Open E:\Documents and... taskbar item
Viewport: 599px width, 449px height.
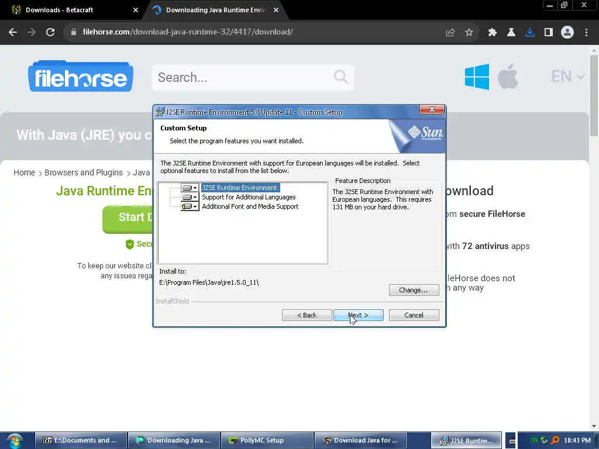81,440
